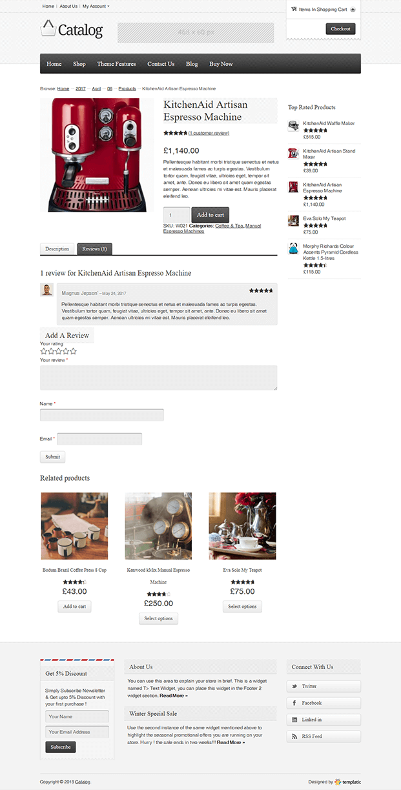Click the Catalog shopping bag logo icon
The image size is (401, 790).
(48, 28)
